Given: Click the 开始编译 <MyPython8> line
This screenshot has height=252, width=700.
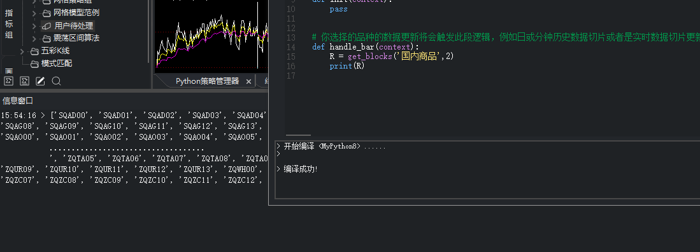Looking at the screenshot, I should tap(334, 147).
